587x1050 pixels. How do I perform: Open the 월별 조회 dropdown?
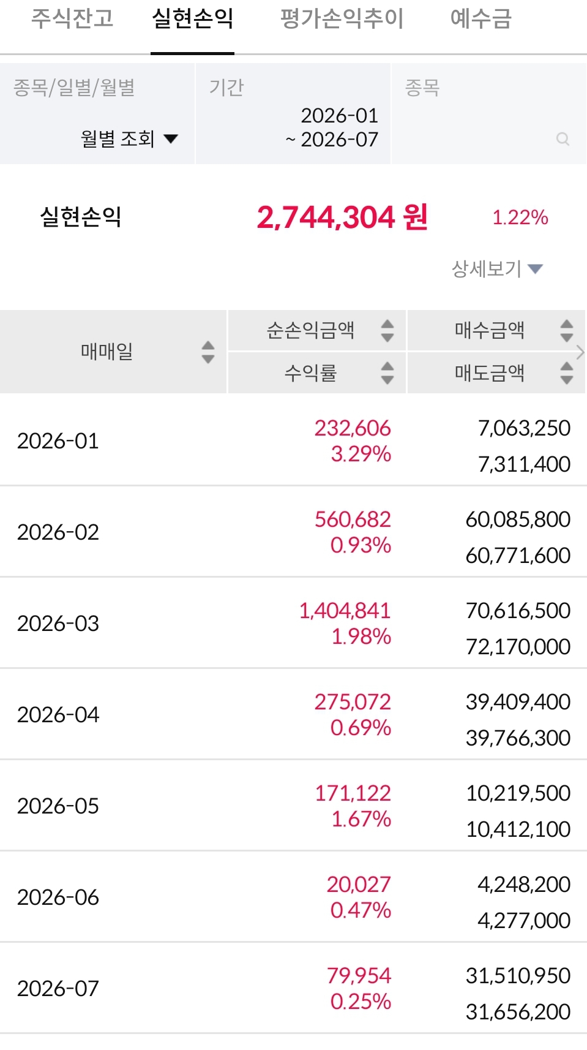pyautogui.click(x=129, y=138)
